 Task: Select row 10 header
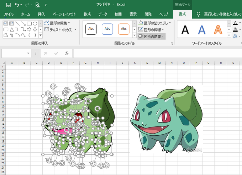click(x=3, y=106)
